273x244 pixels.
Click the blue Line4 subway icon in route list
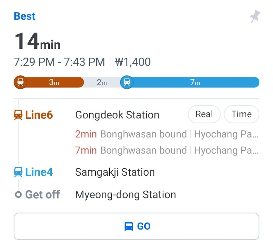[18, 172]
